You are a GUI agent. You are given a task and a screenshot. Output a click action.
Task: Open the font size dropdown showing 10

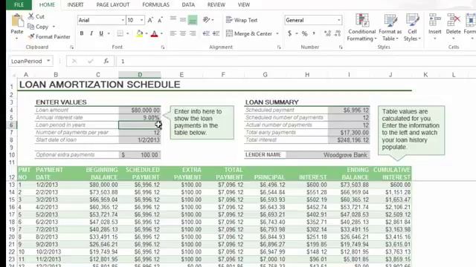coord(141,20)
